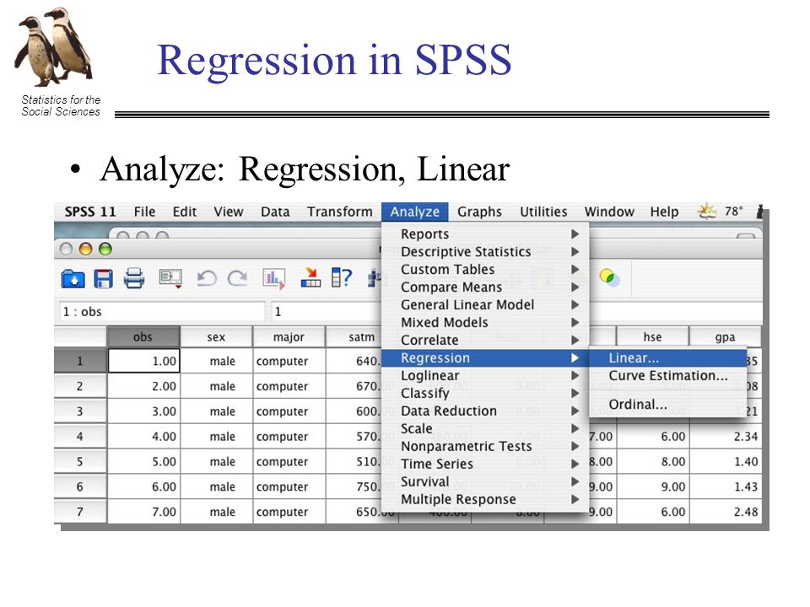Image resolution: width=810 pixels, height=607 pixels.
Task: Select Data Reduction menu item
Action: pyautogui.click(x=485, y=411)
